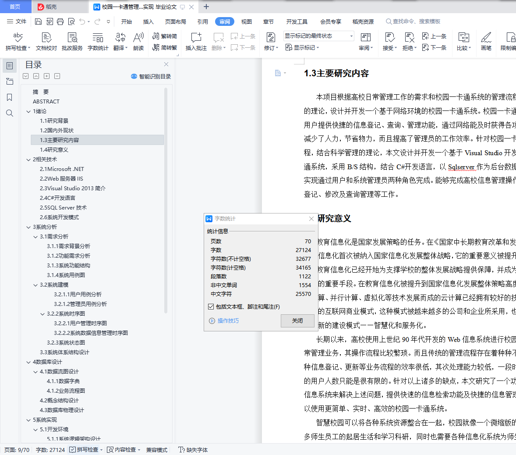Click content check (内容检查) in status bar
The height and width of the screenshot is (455, 516).
click(x=124, y=450)
